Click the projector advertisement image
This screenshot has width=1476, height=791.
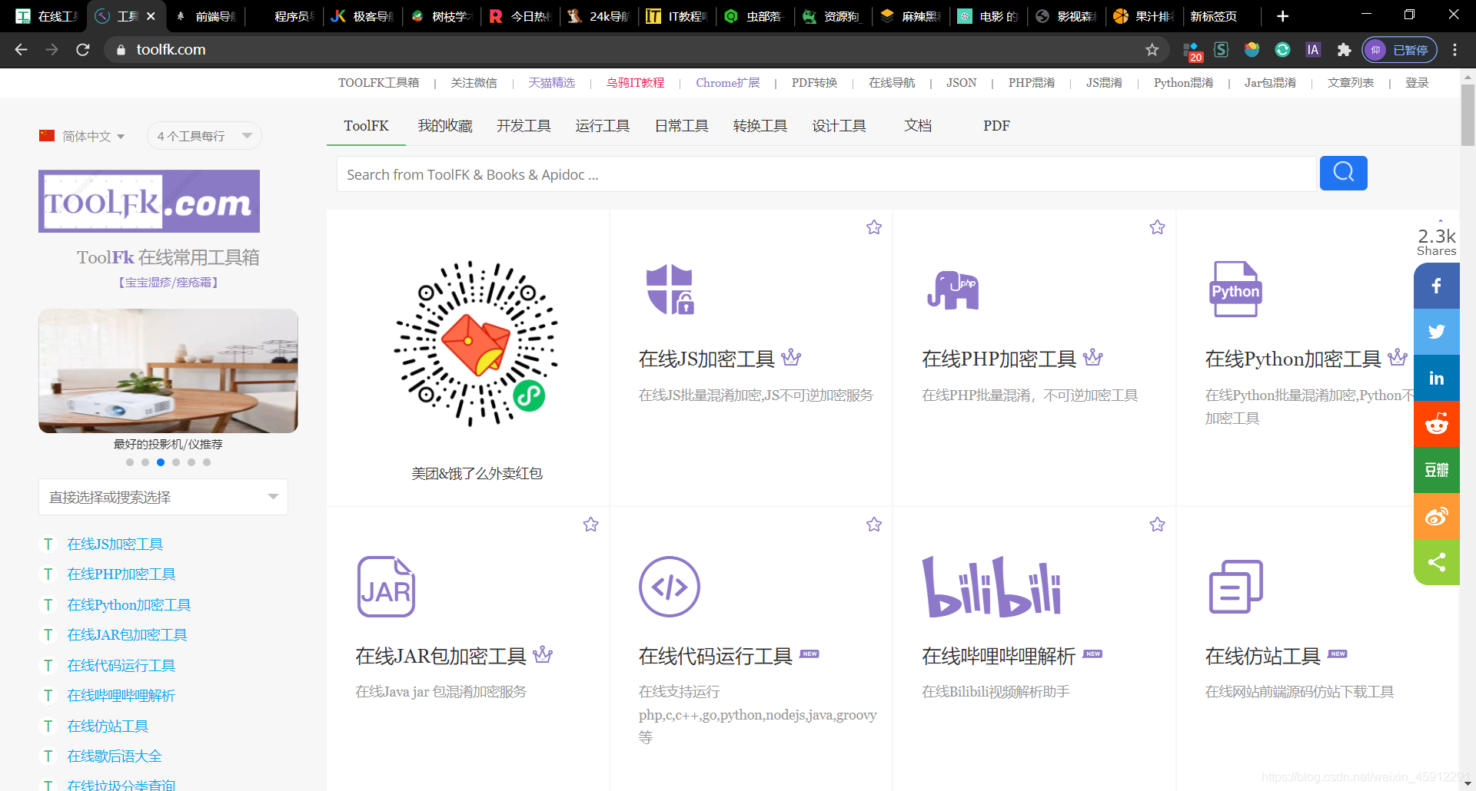[168, 371]
